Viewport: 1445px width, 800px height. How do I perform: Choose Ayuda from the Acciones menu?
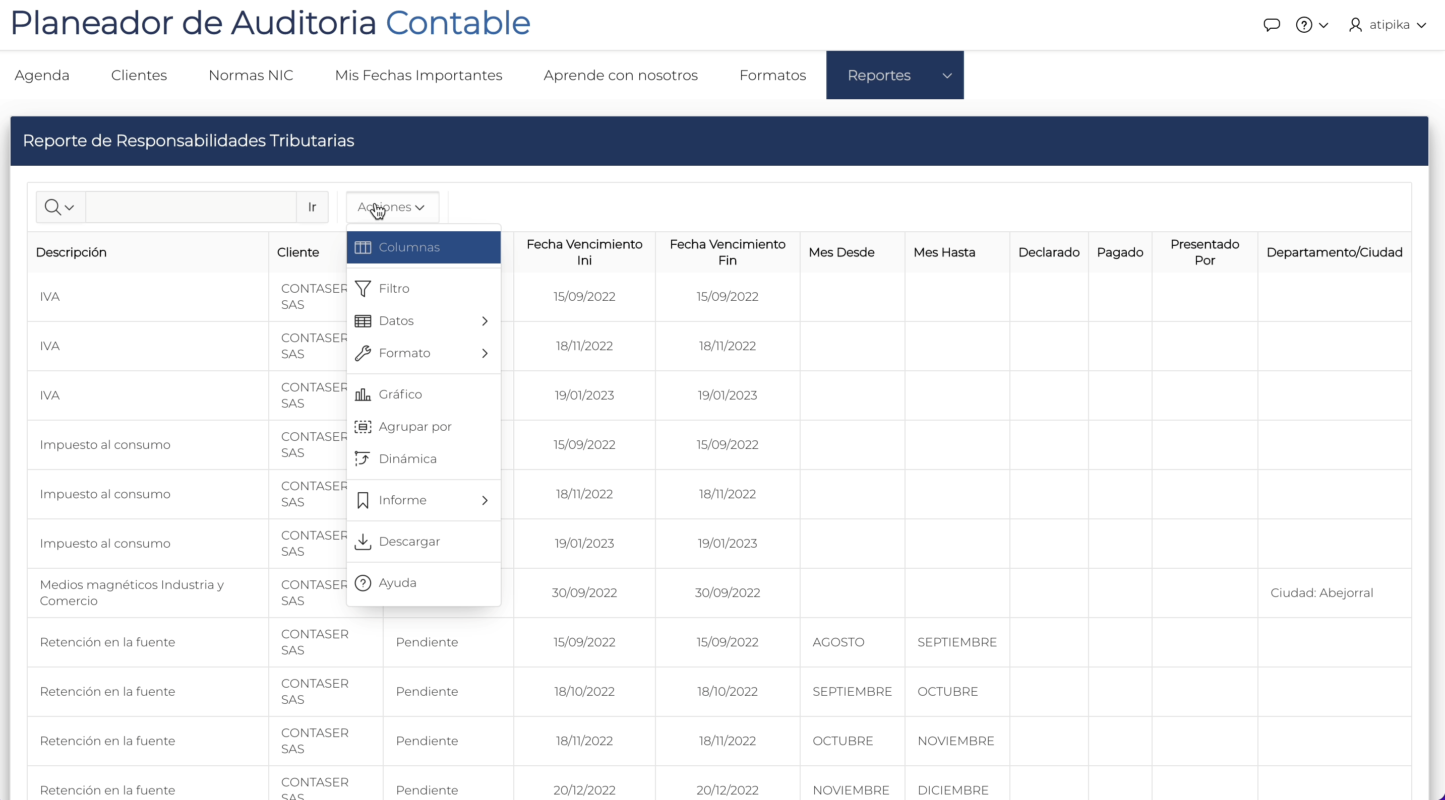pyautogui.click(x=424, y=583)
